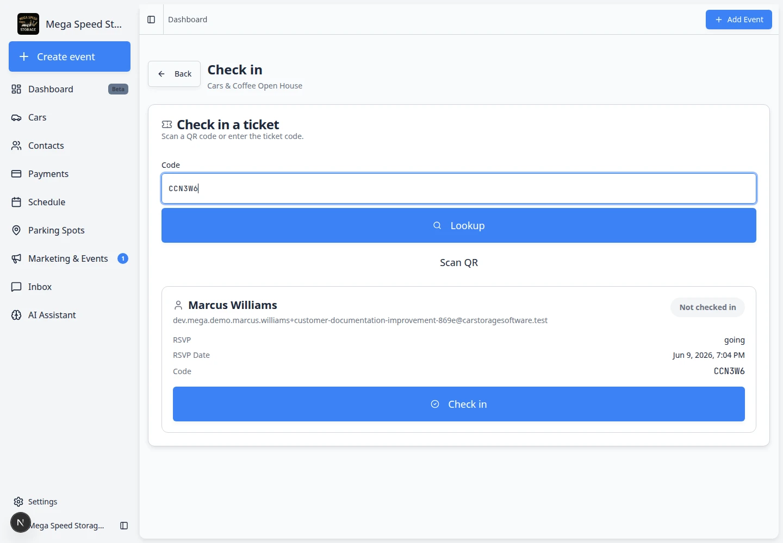Open AI Assistant

[x=70, y=315]
